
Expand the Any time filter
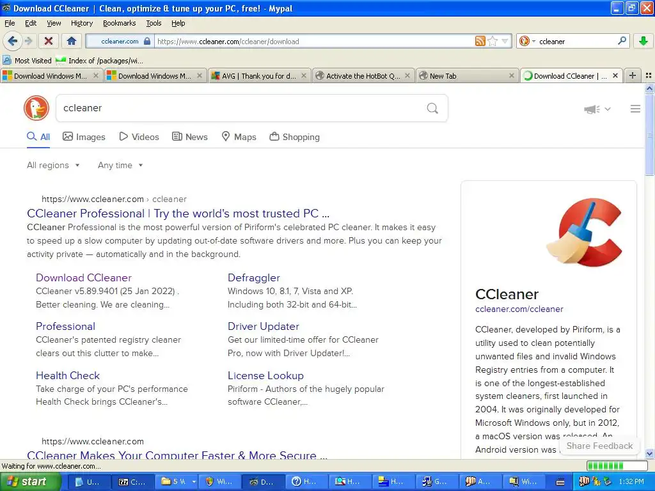[120, 166]
